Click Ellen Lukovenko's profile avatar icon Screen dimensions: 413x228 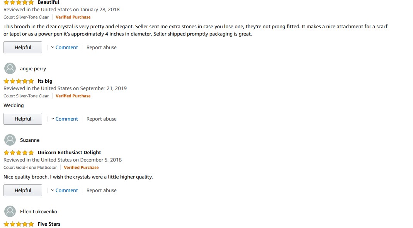coord(10,211)
